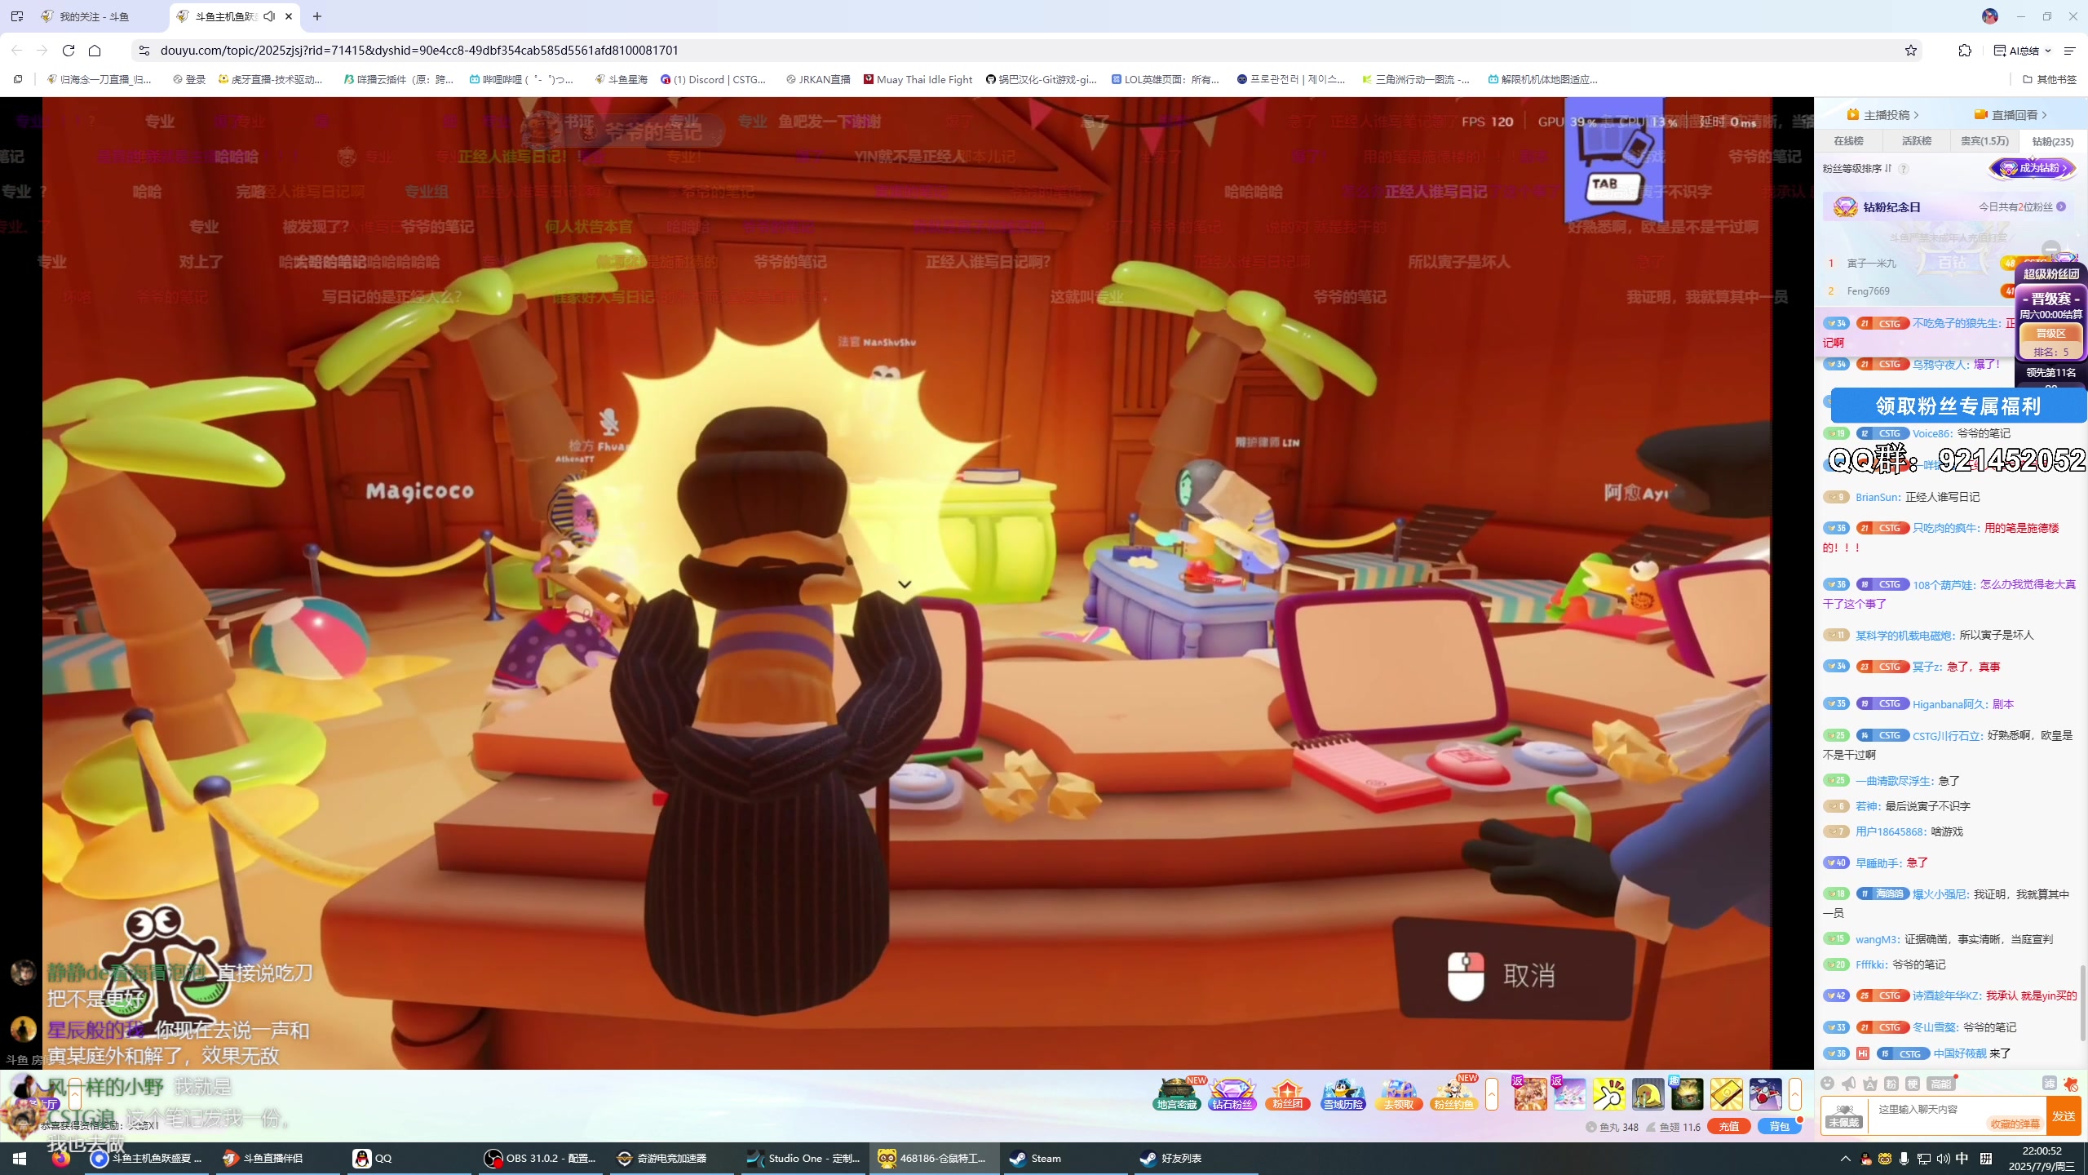Expand the activity icons panel arrow
This screenshot has width=2088, height=1175.
1492,1094
